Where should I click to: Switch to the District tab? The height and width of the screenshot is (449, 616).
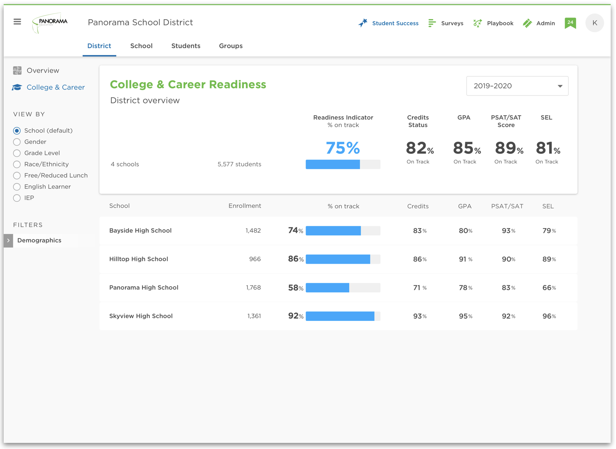click(99, 46)
